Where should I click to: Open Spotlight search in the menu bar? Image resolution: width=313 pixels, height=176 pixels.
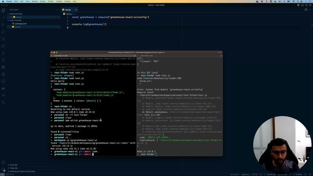tap(298, 1)
